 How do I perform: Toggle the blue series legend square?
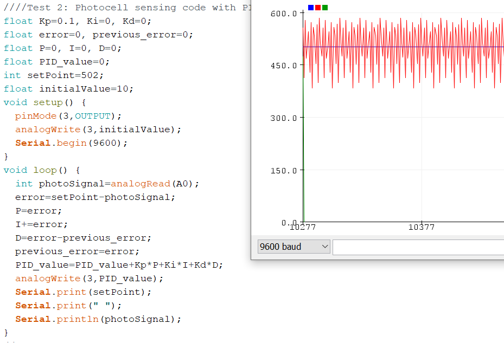310,7
